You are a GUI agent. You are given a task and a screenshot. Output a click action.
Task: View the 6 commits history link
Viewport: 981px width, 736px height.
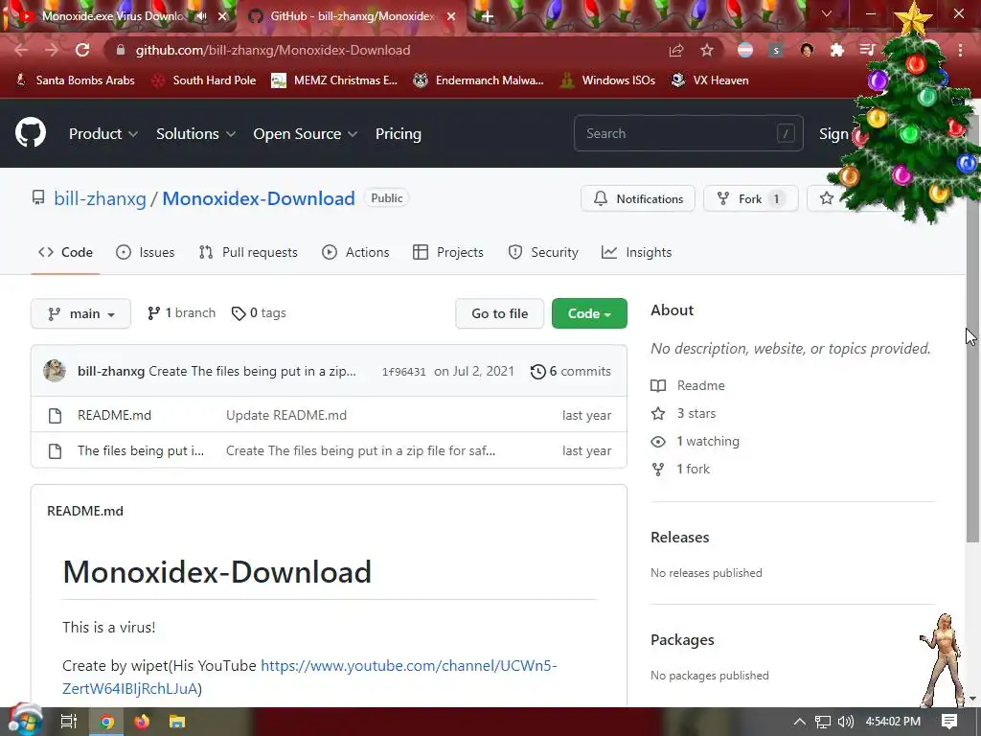571,371
